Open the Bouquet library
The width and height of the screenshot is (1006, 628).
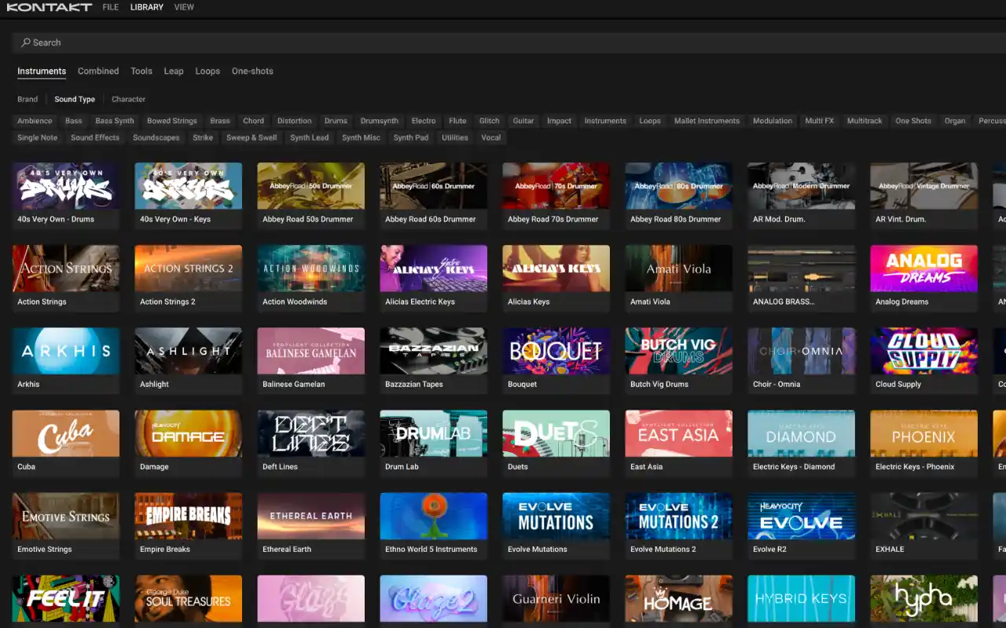point(556,361)
